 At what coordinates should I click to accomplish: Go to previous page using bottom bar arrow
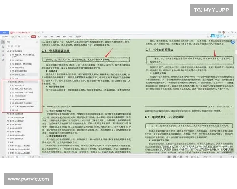(x=11, y=157)
